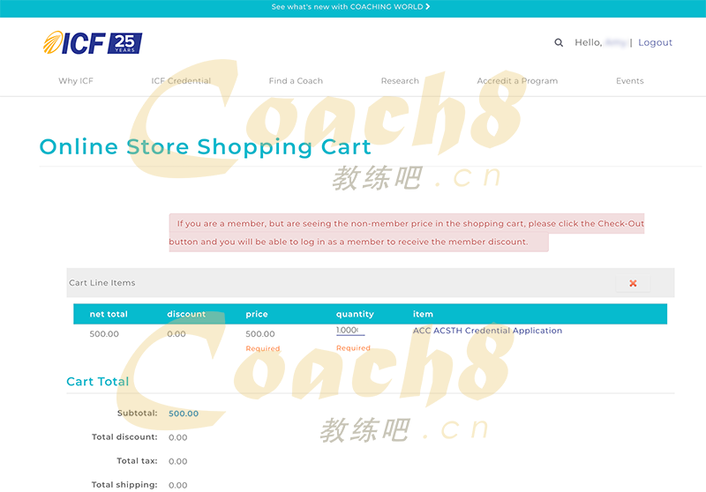Open the ICF Credential menu
Image resolution: width=706 pixels, height=492 pixels.
(181, 81)
